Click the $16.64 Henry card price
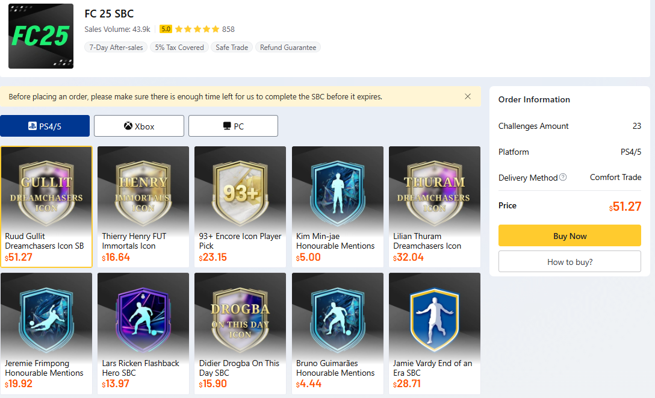655x398 pixels. (x=116, y=257)
